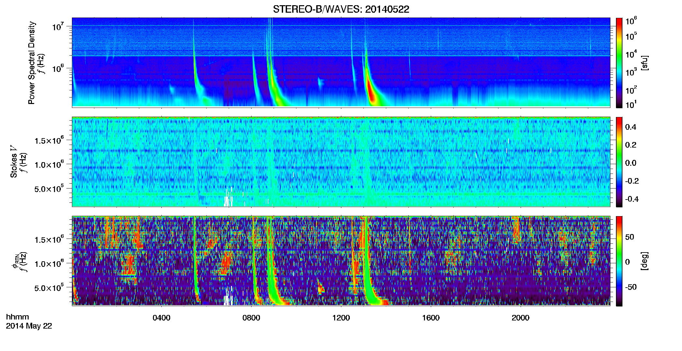Click the Stokes V spectrogram panel
This screenshot has width=682, height=351.
[341, 162]
